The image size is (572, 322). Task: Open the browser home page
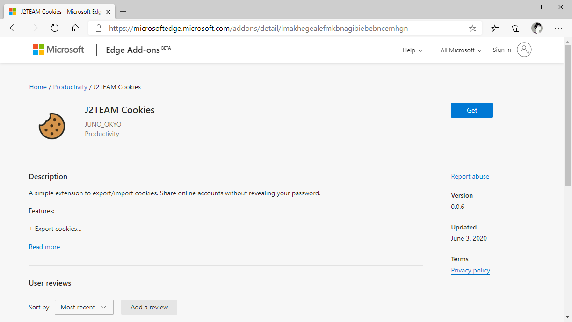[x=75, y=28]
